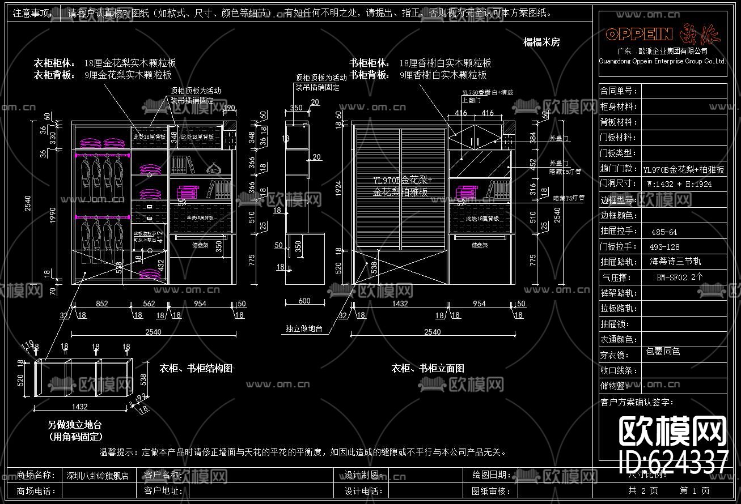Click the '柜身材料:' field label

(x=619, y=106)
